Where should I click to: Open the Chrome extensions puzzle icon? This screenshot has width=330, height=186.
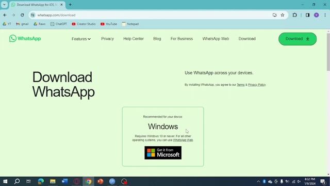click(294, 15)
